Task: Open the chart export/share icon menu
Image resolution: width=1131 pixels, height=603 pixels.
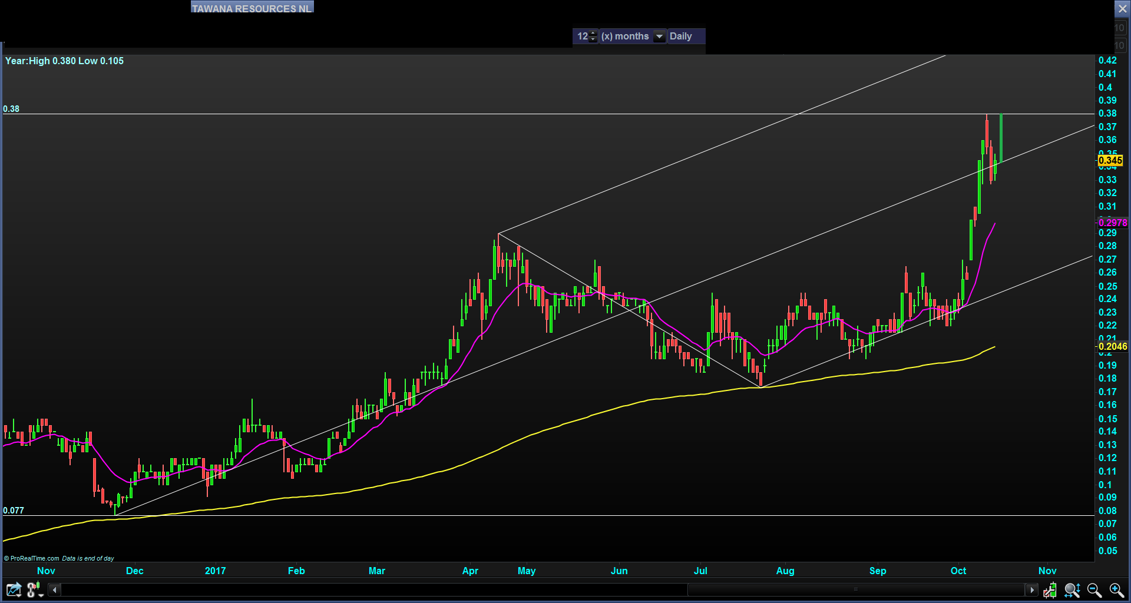Action: [14, 589]
